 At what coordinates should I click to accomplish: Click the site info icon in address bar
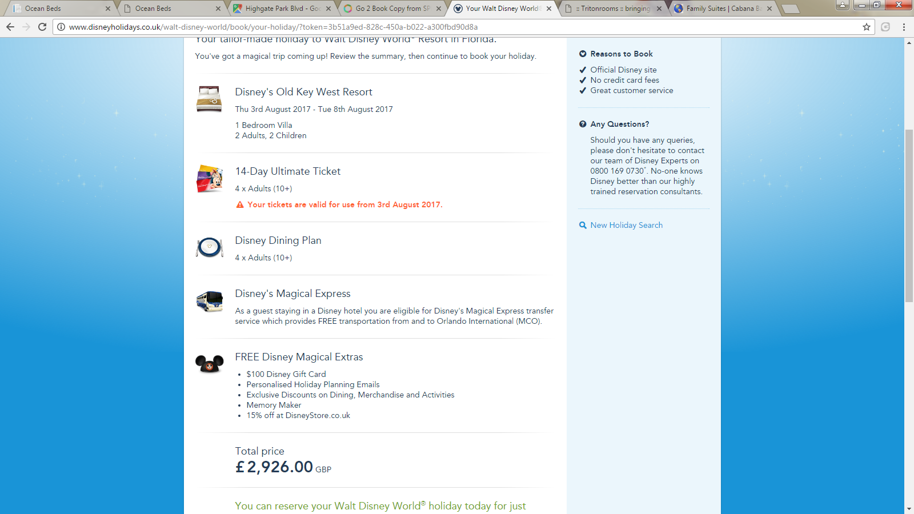pos(61,27)
